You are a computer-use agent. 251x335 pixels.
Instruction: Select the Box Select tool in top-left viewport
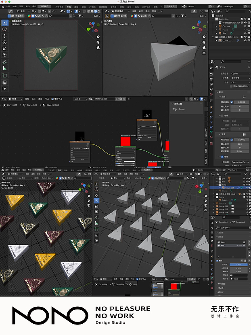coord(5,23)
